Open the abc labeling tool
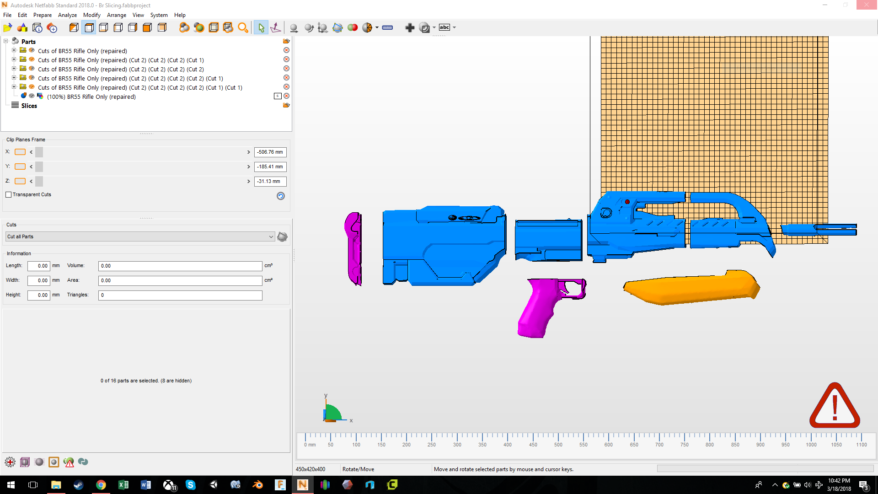 pyautogui.click(x=444, y=27)
